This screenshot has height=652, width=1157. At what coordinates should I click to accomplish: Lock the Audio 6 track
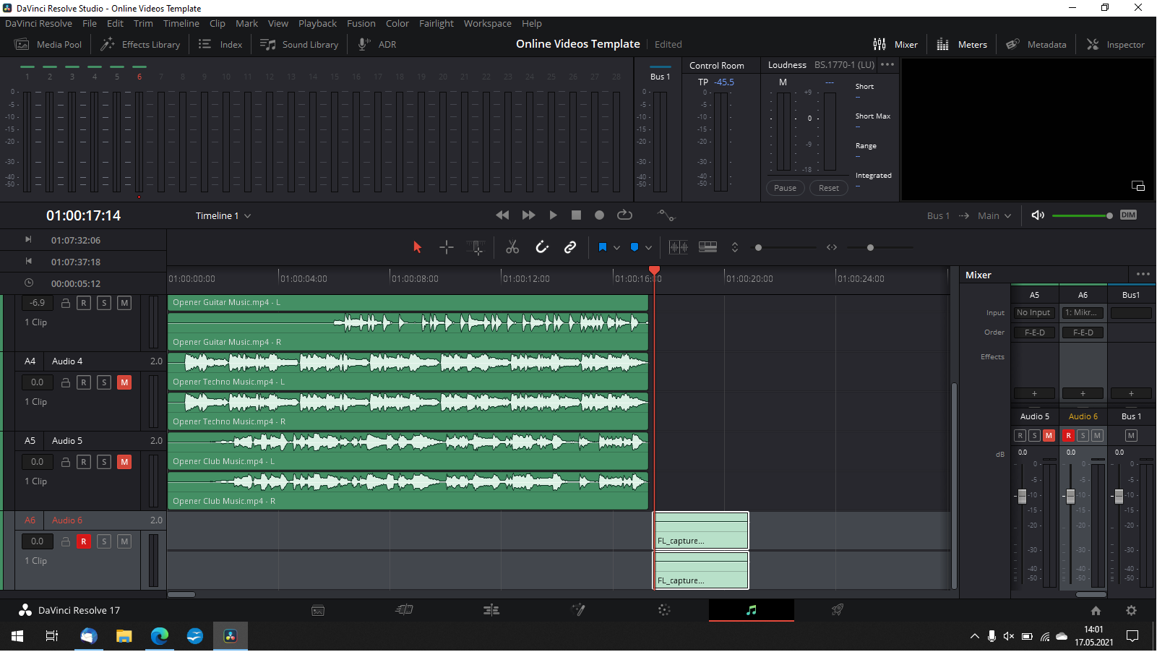[66, 541]
